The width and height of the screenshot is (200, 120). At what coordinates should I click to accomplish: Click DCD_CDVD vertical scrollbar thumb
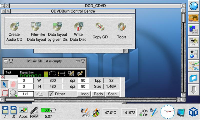[x=183, y=18]
